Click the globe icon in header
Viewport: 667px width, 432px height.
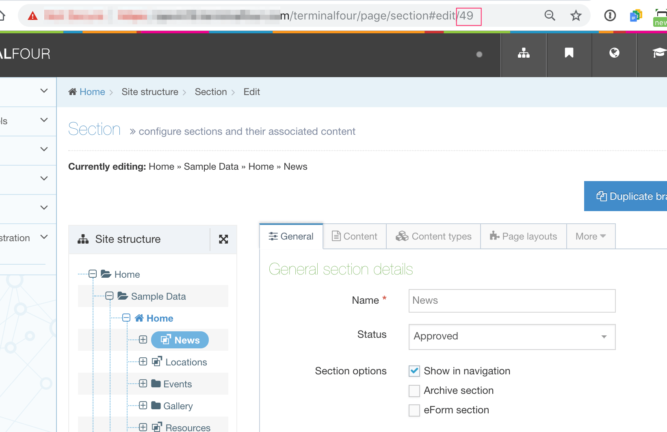(614, 53)
